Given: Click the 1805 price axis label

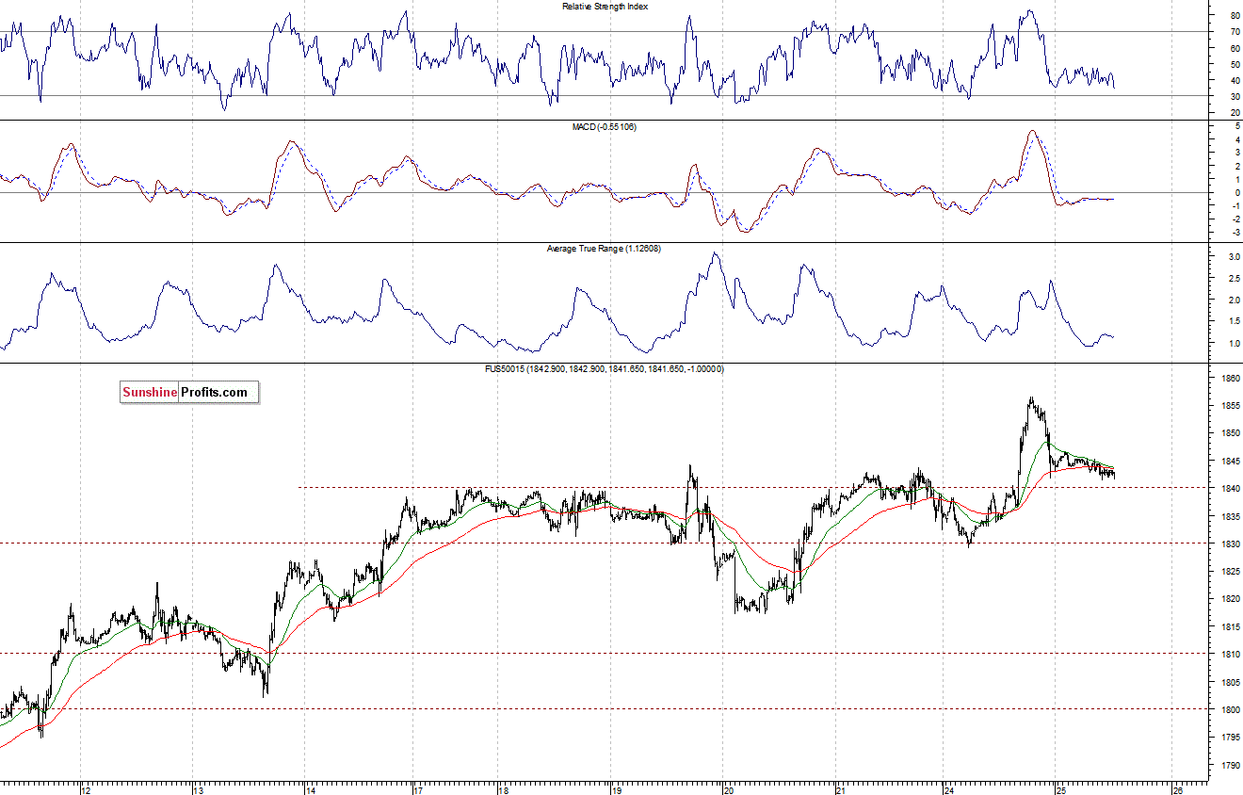Looking at the screenshot, I should pyautogui.click(x=1230, y=682).
